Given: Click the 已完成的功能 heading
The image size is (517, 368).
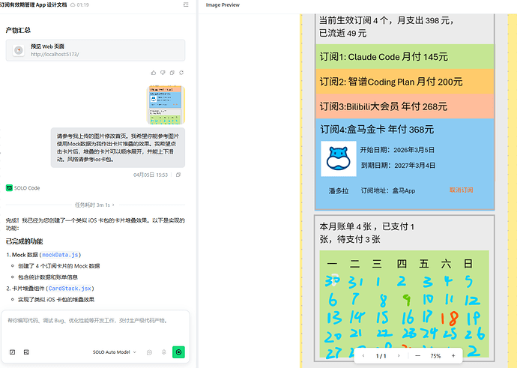Looking at the screenshot, I should point(25,241).
